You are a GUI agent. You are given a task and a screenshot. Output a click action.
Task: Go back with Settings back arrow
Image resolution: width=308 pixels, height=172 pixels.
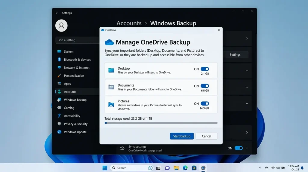pyautogui.click(x=57, y=13)
